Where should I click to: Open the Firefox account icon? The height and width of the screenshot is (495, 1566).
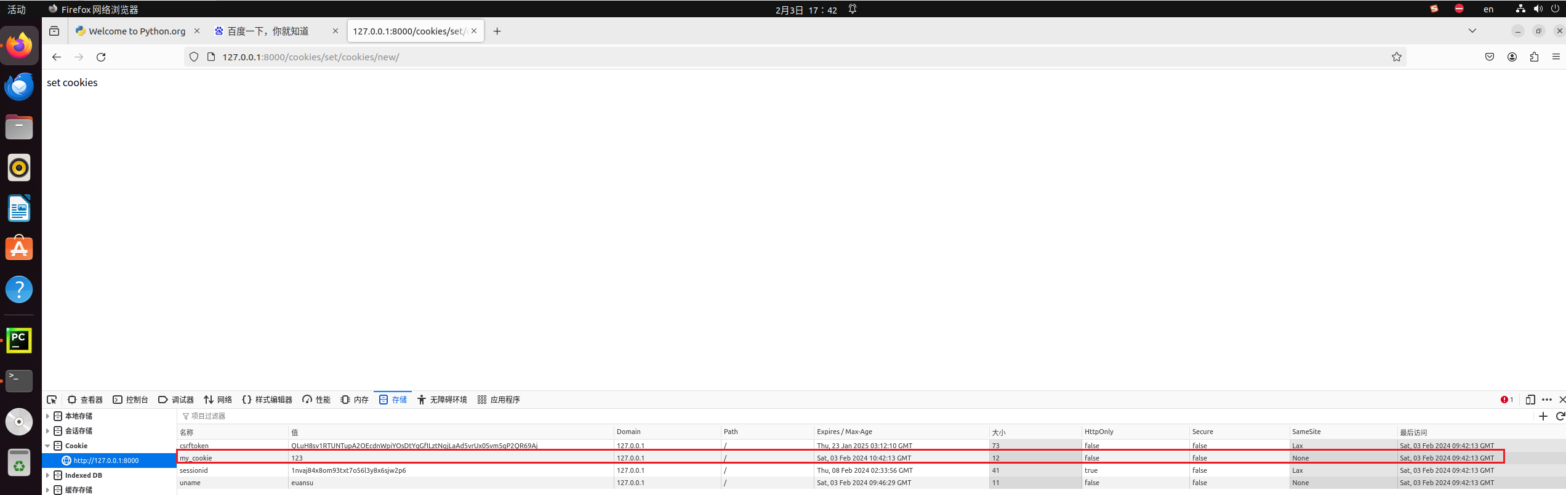coord(1512,57)
